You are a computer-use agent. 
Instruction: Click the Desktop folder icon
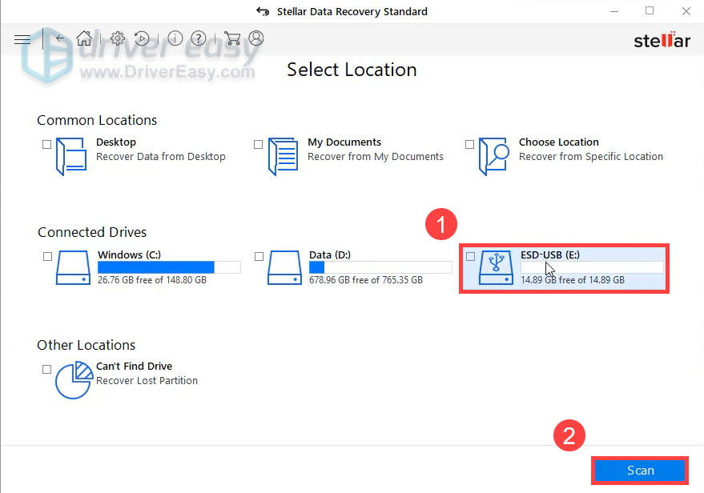coord(71,156)
